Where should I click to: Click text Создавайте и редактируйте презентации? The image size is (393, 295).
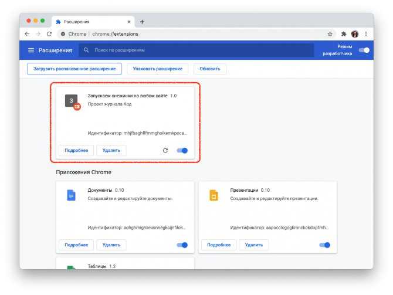click(x=274, y=198)
